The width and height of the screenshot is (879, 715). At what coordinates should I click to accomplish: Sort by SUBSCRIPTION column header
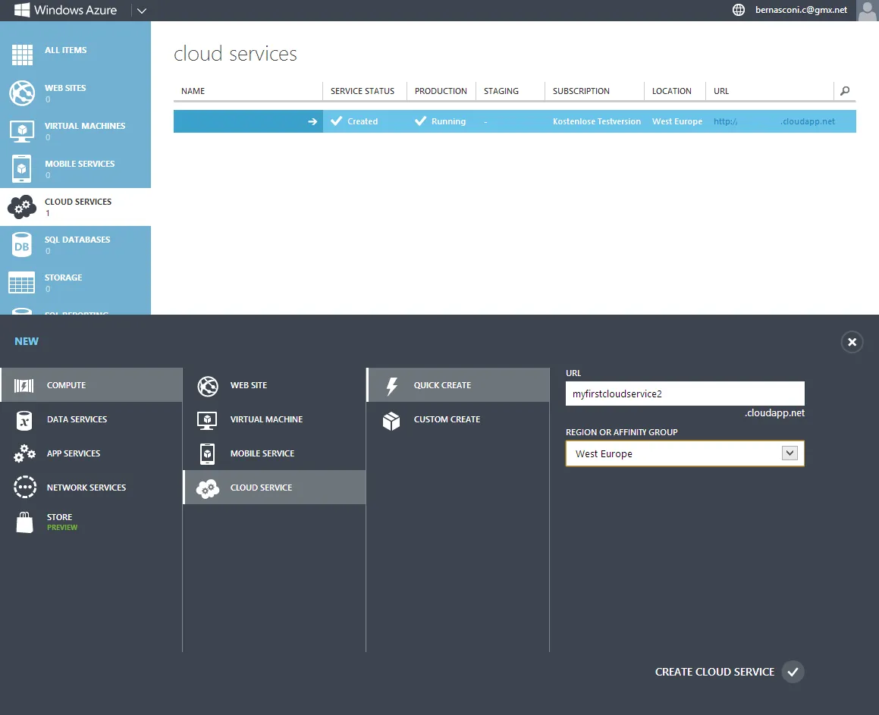pos(581,91)
